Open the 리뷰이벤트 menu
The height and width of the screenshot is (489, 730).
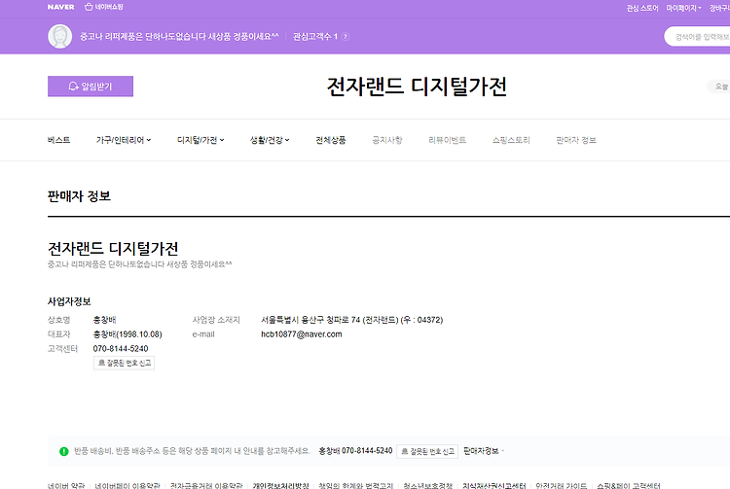[447, 140]
